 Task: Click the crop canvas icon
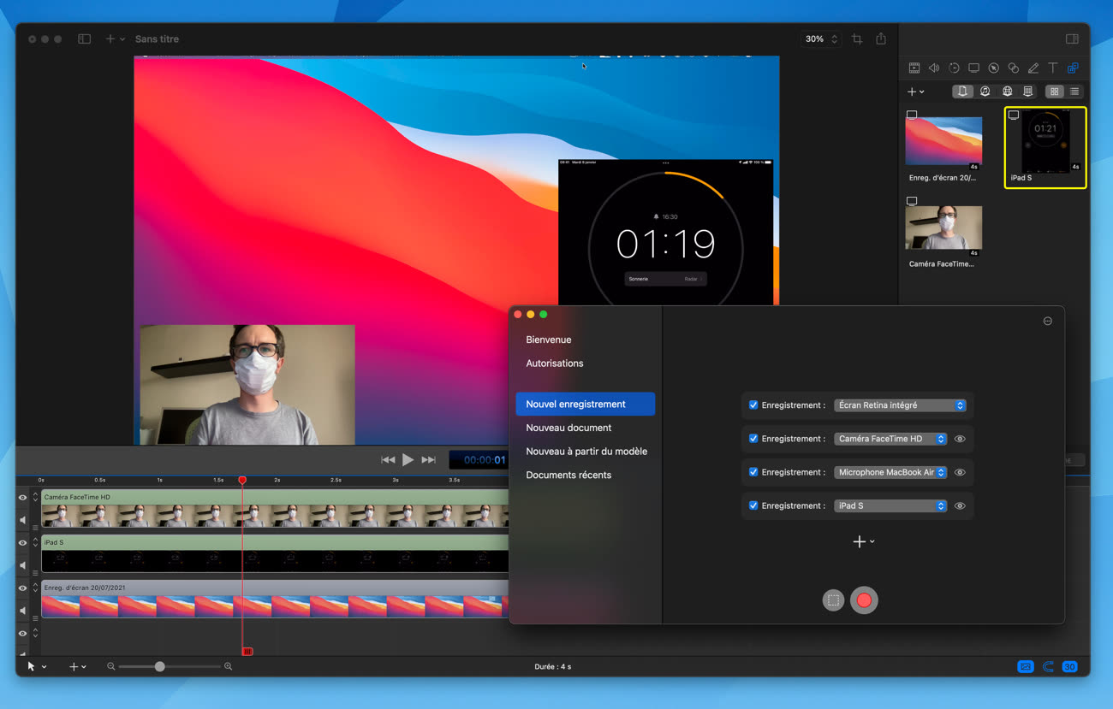tap(856, 38)
